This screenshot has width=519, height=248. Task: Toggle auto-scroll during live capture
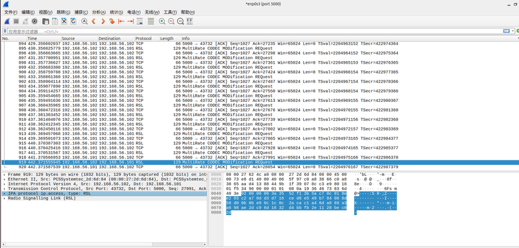tap(139, 21)
